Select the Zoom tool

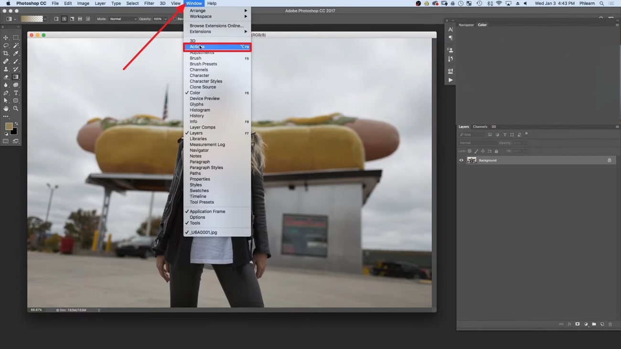[x=16, y=109]
